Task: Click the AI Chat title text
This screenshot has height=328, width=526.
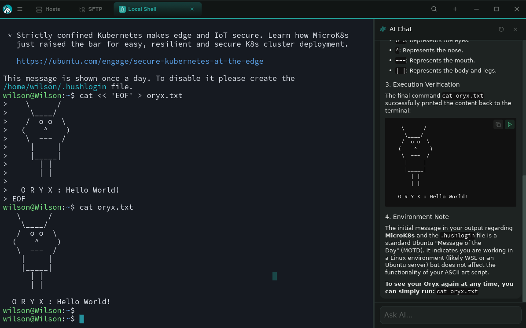Action: [401, 29]
